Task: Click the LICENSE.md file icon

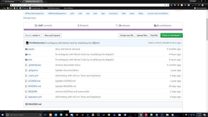Action: coord(26,81)
